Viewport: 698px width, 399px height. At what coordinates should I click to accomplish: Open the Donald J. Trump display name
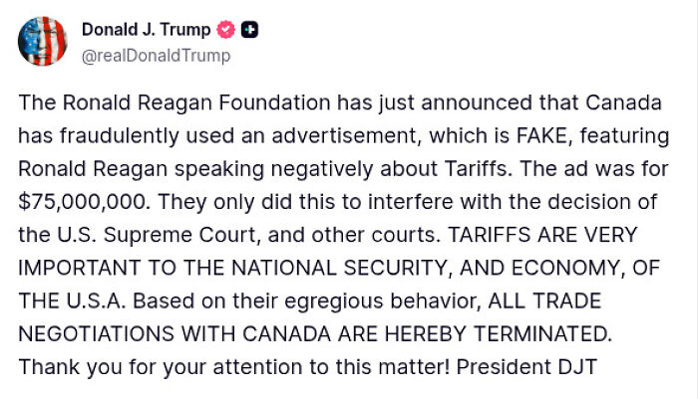click(146, 30)
